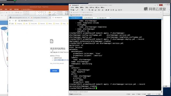171x96 pixels.
Task: Click the disconnect icon in Xshell toolbar
Action: point(77,10)
